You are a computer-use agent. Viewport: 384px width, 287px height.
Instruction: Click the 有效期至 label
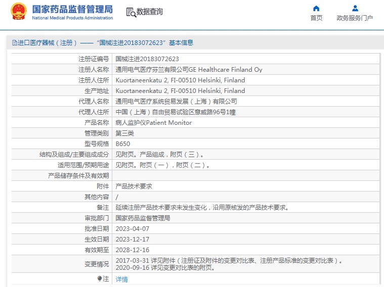tap(97, 250)
